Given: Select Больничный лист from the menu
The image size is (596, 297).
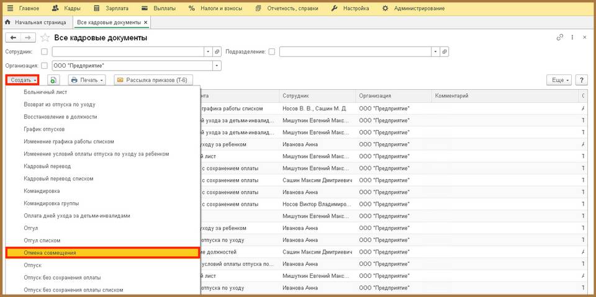Looking at the screenshot, I should (x=102, y=92).
